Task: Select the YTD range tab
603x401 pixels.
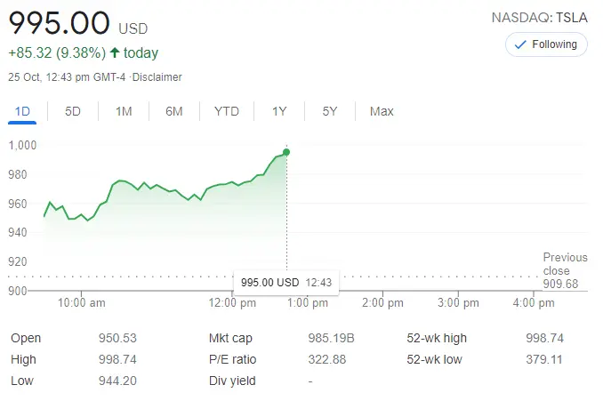Action: tap(227, 111)
